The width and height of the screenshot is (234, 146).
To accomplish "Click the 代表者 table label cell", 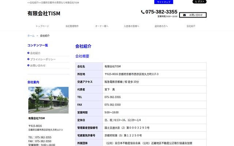I will (89, 89).
